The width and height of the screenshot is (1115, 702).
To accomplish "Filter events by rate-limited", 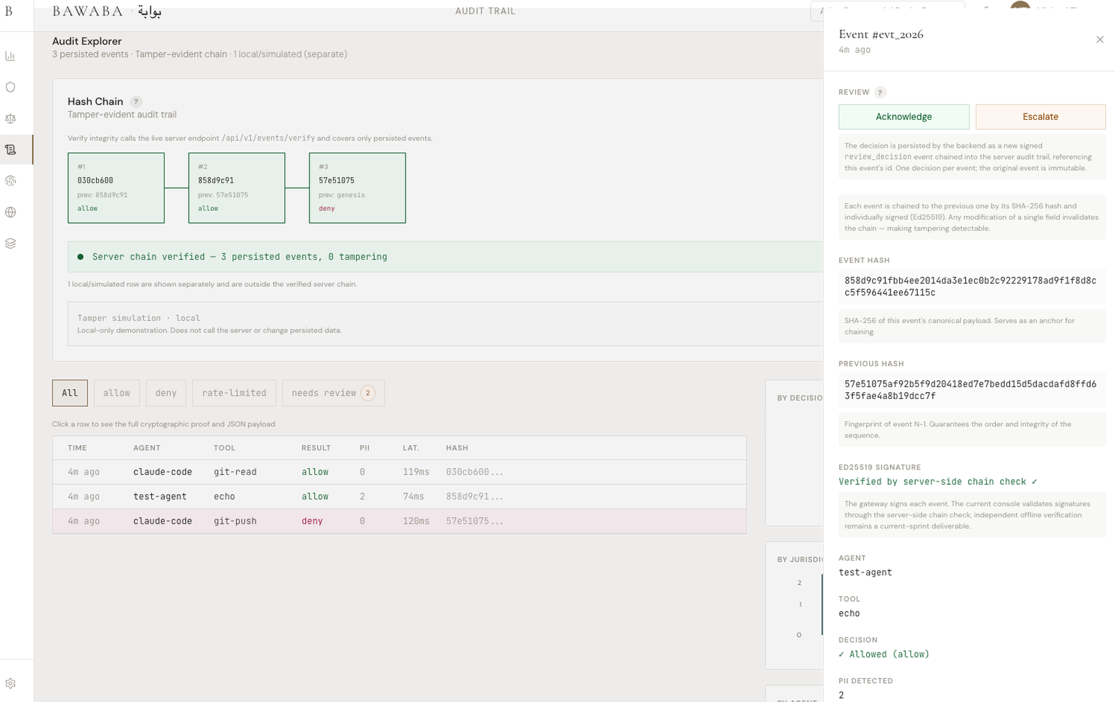I will pos(234,393).
